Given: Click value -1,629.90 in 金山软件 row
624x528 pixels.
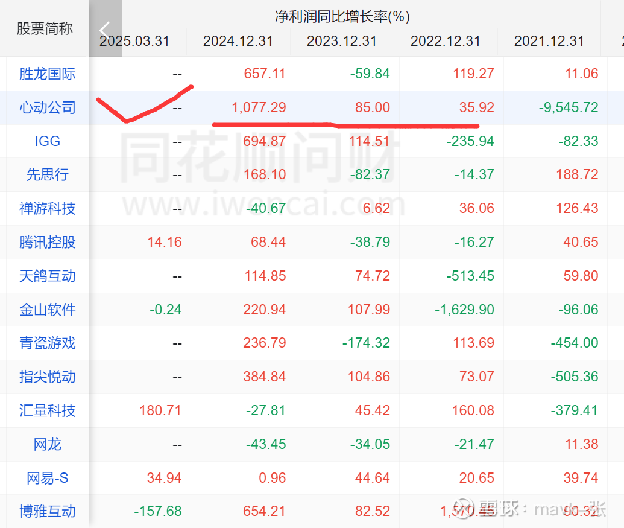Looking at the screenshot, I should [x=464, y=310].
